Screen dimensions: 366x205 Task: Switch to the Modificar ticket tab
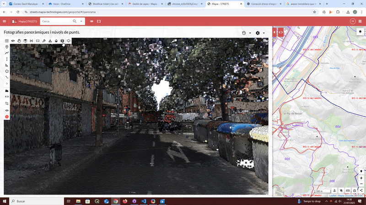pos(106,4)
